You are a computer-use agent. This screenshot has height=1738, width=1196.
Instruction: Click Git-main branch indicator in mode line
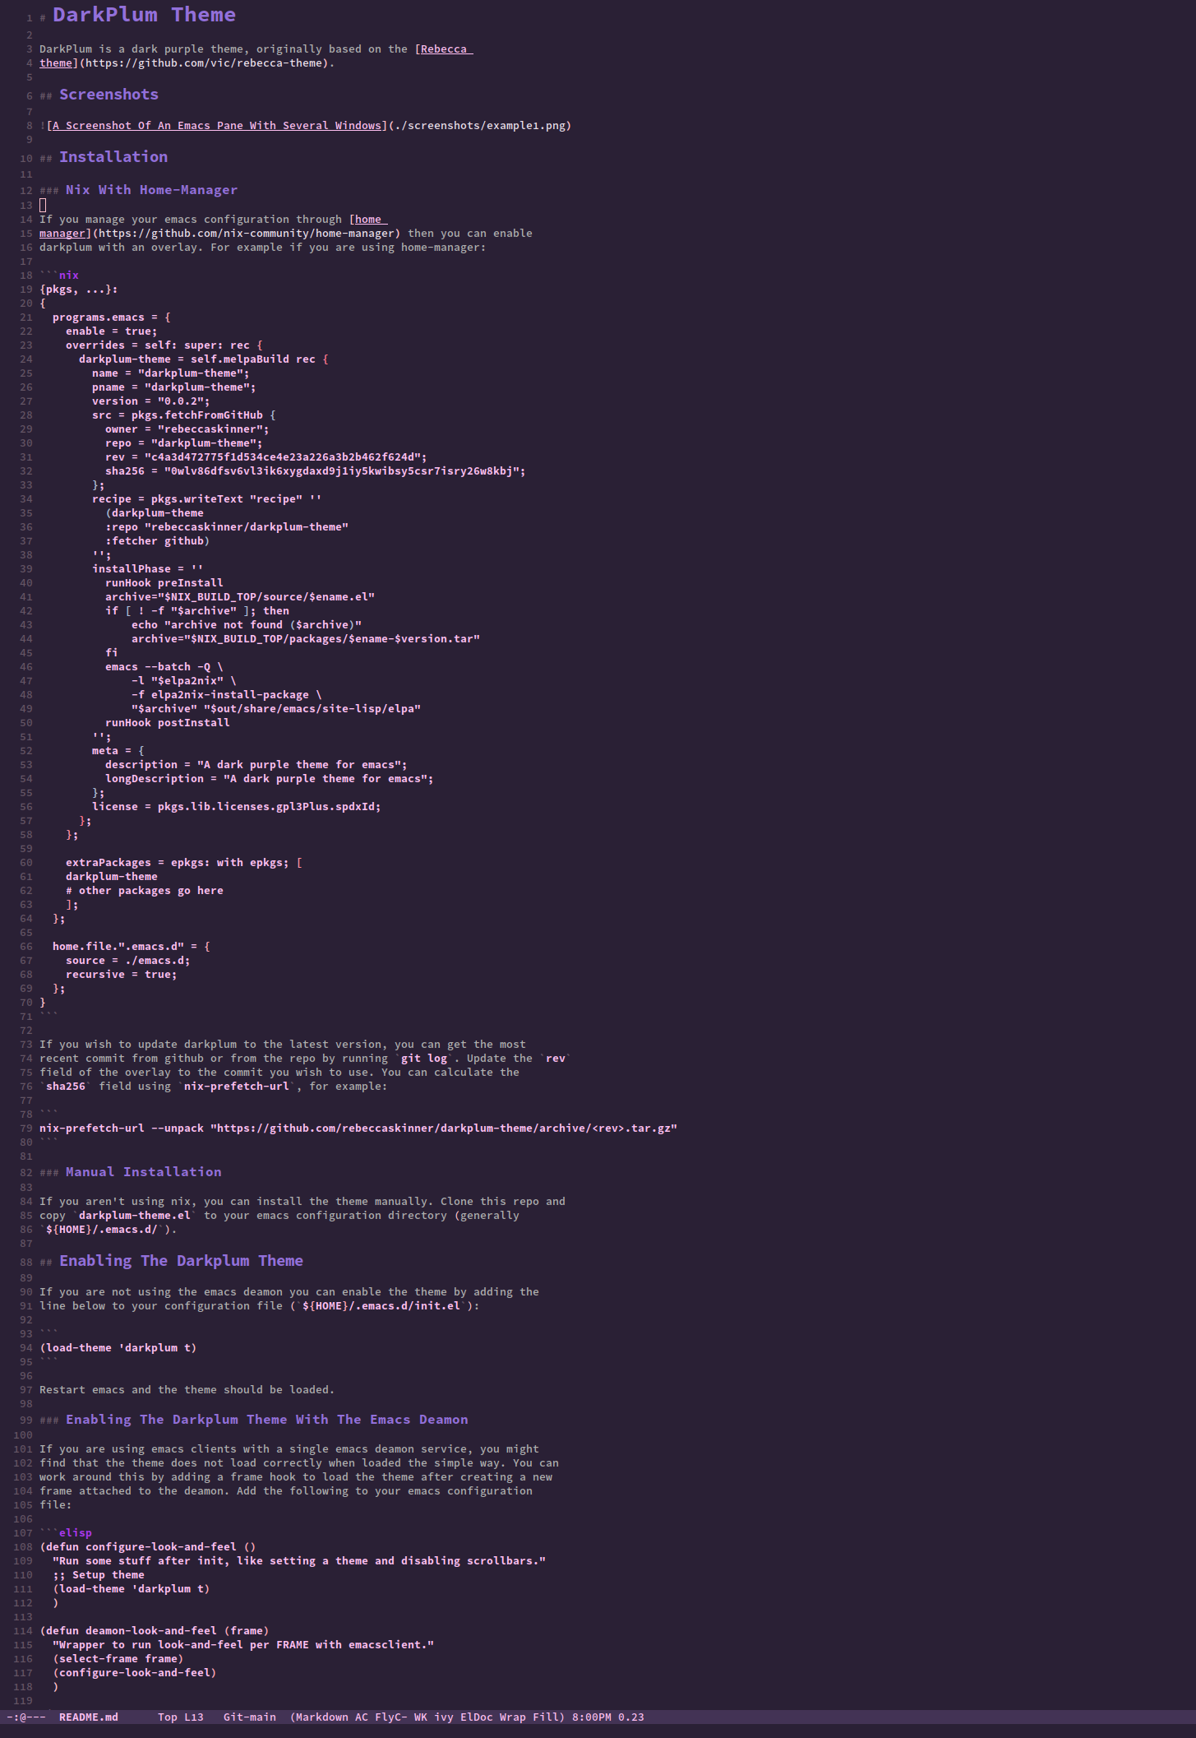pos(250,1717)
